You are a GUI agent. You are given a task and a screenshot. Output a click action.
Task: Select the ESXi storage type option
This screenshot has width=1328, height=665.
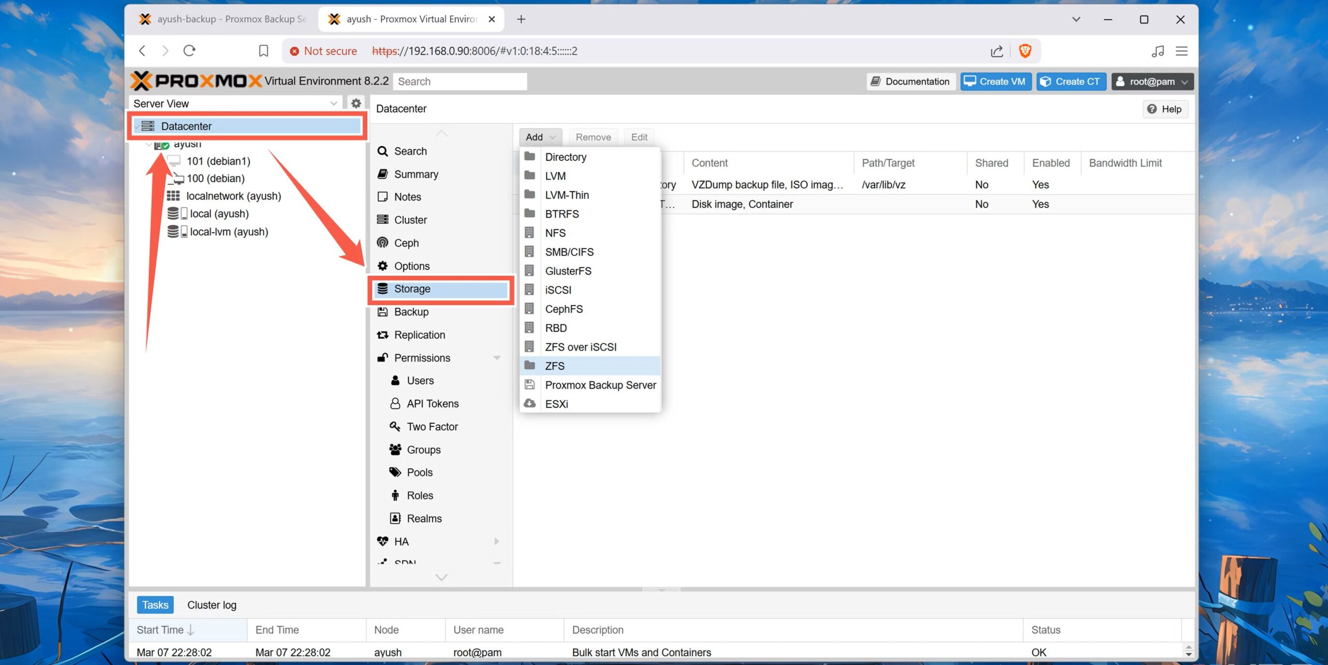tap(556, 404)
